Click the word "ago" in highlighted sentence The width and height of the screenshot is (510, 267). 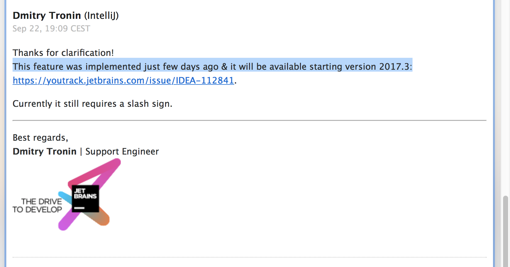(x=210, y=67)
